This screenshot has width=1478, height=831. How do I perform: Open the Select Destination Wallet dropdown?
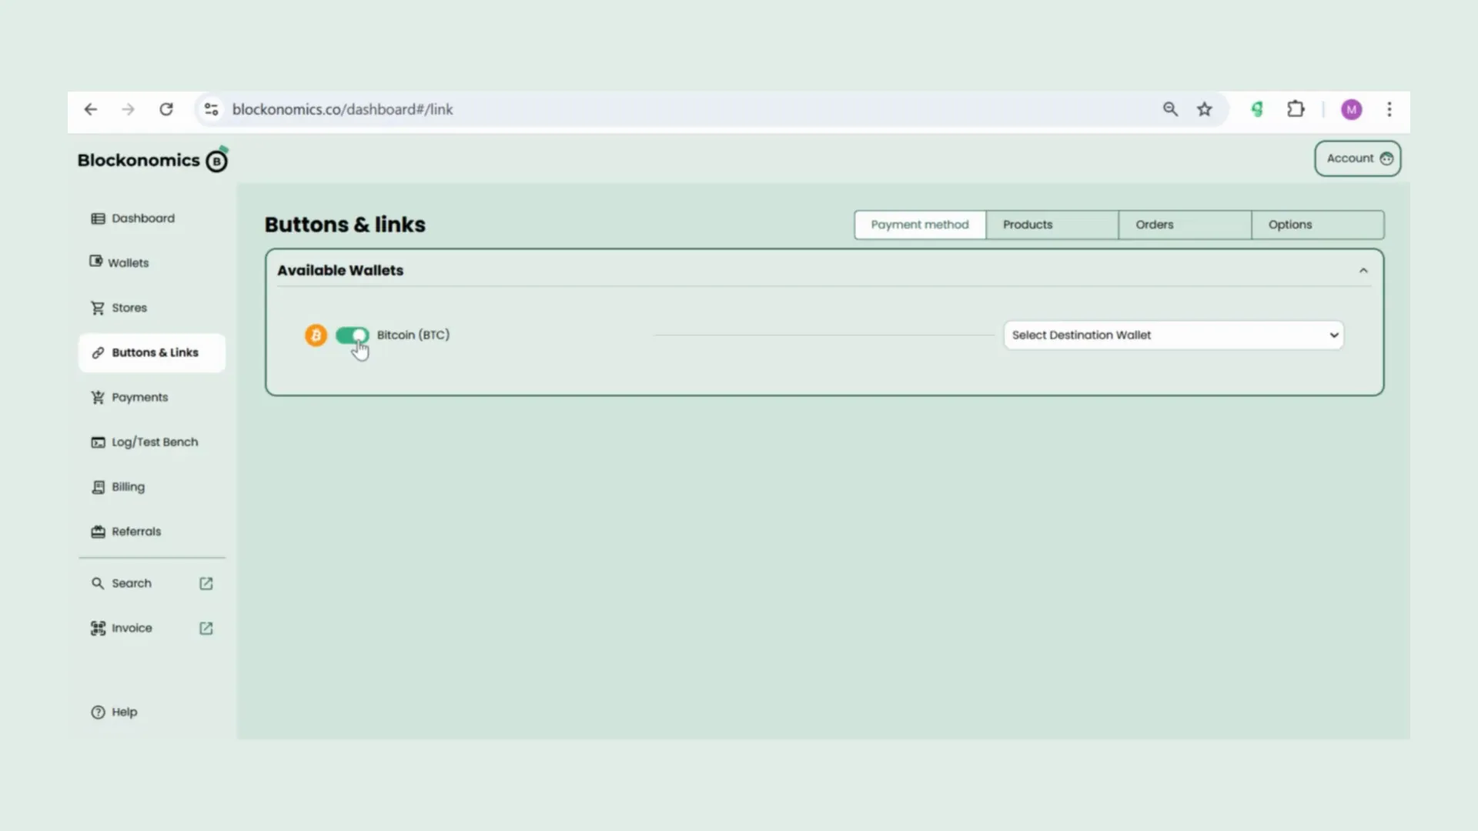click(1174, 335)
